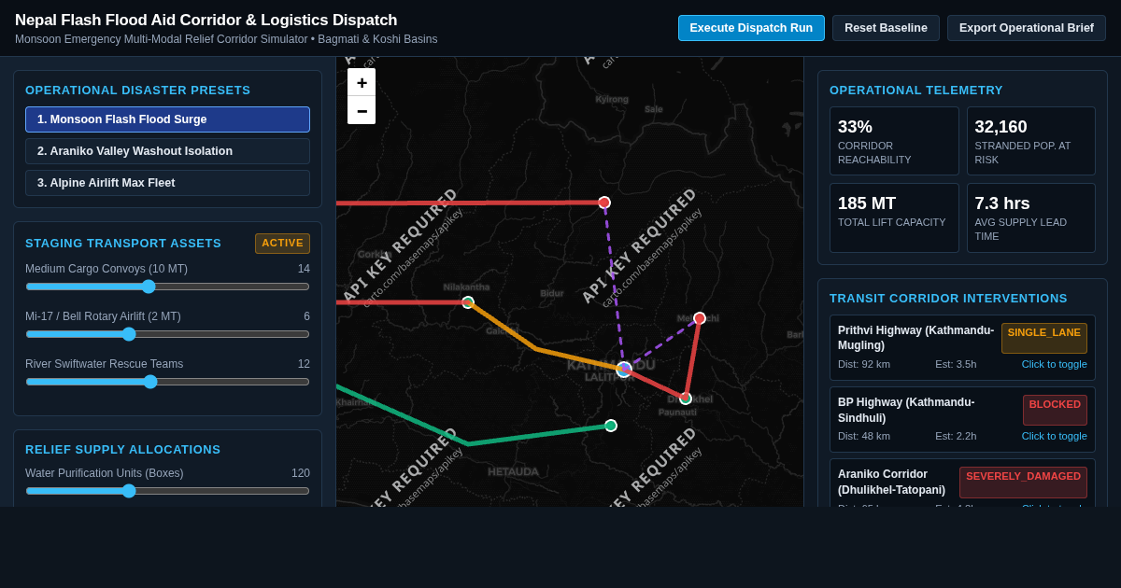
Task: Click toggle link on Prithvi Highway card
Action: (x=1054, y=364)
